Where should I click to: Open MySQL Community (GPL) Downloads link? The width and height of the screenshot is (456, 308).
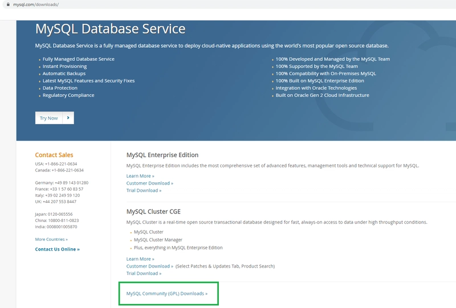(x=167, y=293)
